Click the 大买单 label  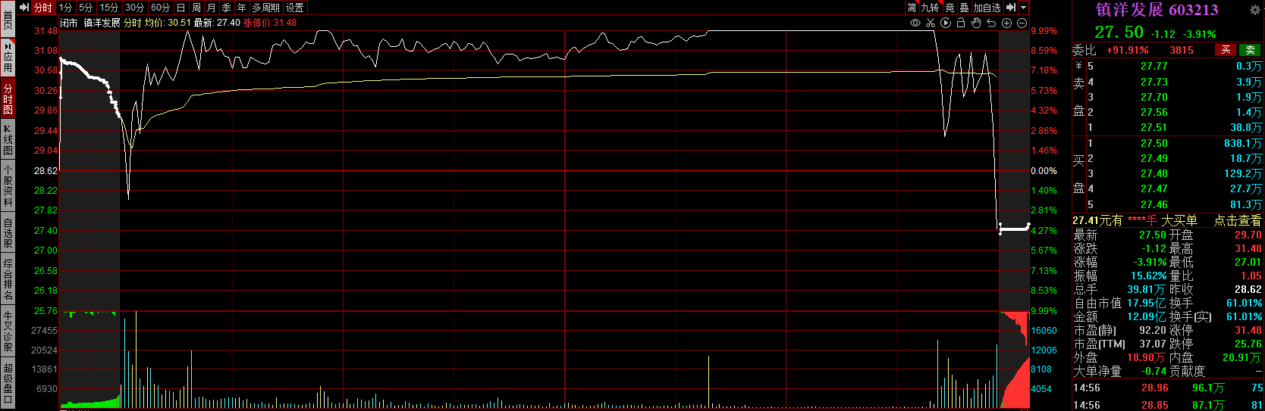[1179, 220]
